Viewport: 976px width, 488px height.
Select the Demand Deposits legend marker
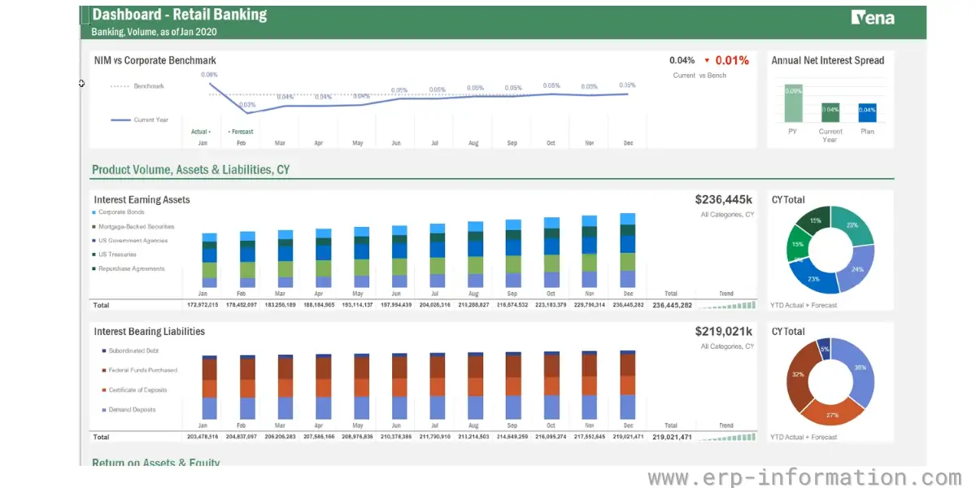[x=104, y=410]
